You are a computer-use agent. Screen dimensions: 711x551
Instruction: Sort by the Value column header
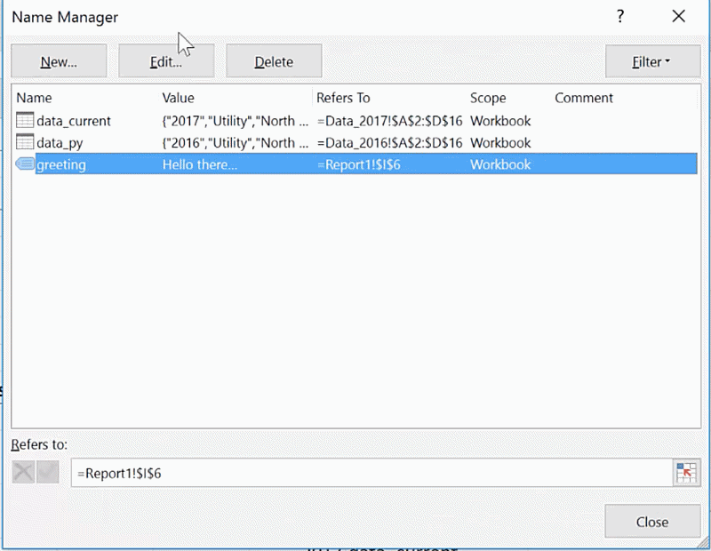[x=178, y=98]
